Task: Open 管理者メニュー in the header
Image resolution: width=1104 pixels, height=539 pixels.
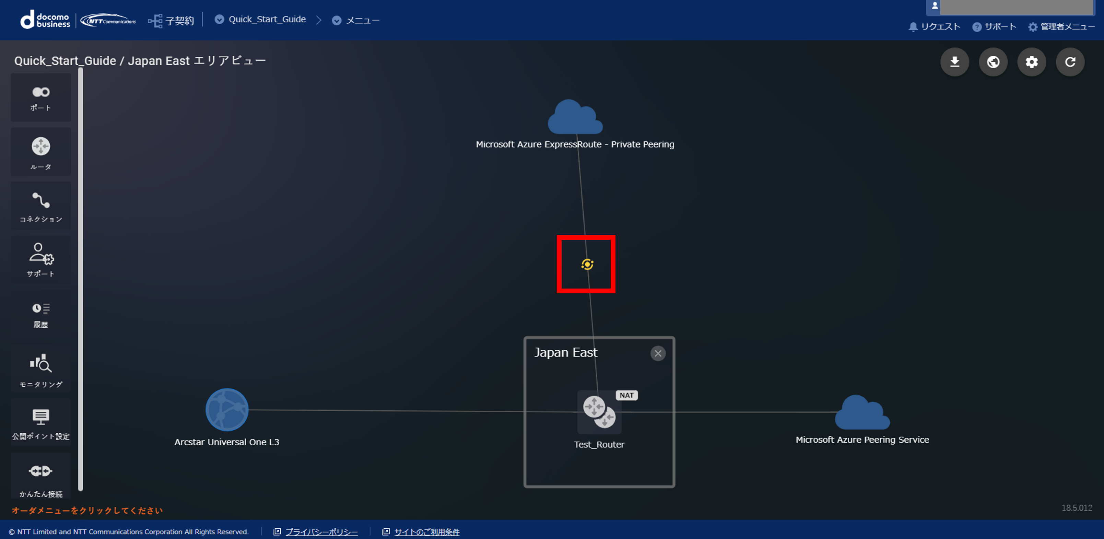Action: [x=1061, y=26]
